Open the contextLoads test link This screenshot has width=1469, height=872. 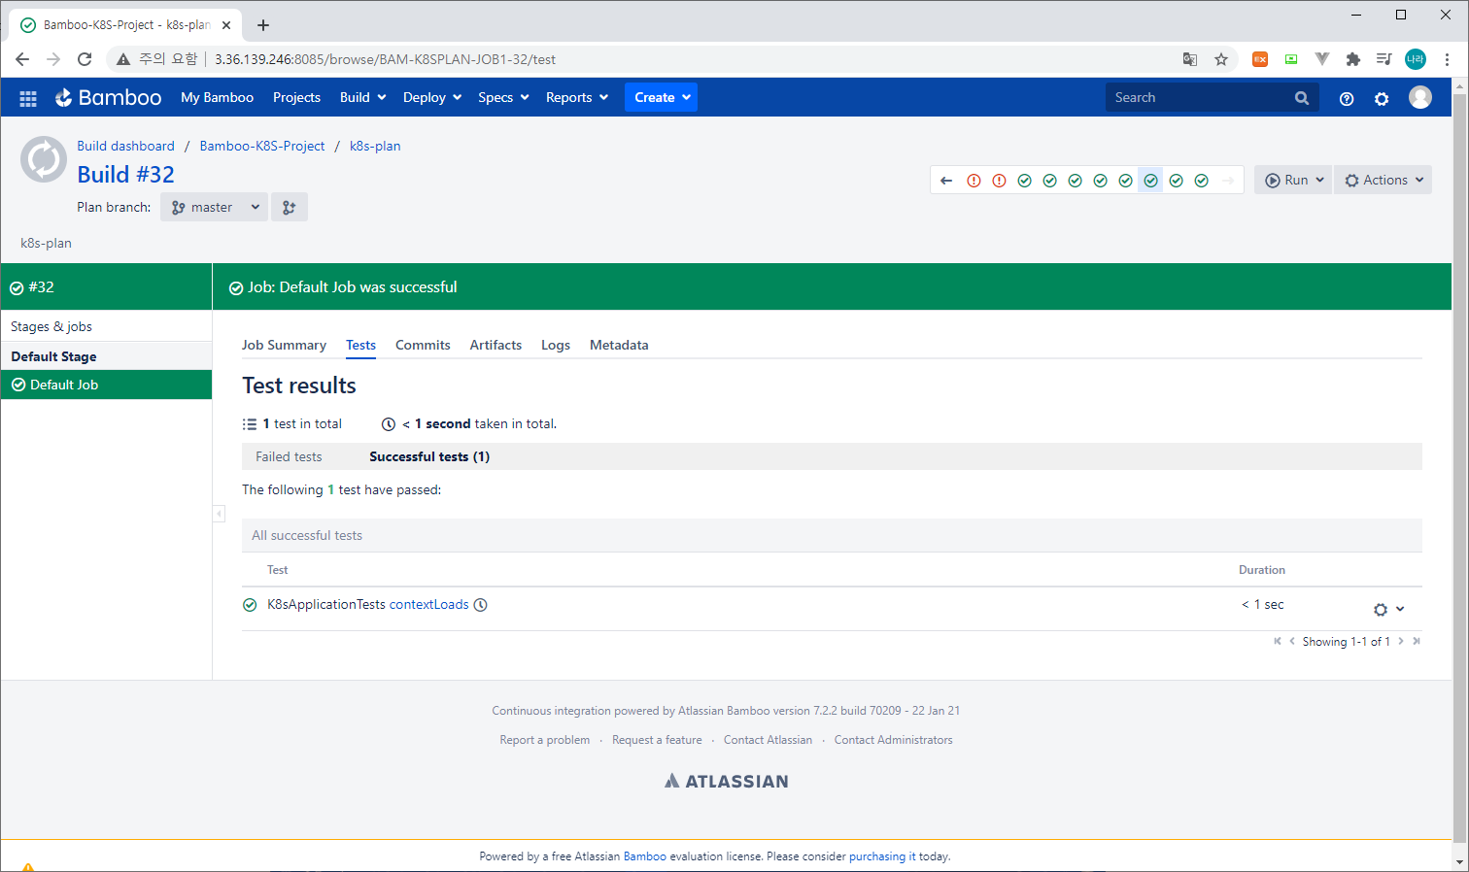click(429, 604)
